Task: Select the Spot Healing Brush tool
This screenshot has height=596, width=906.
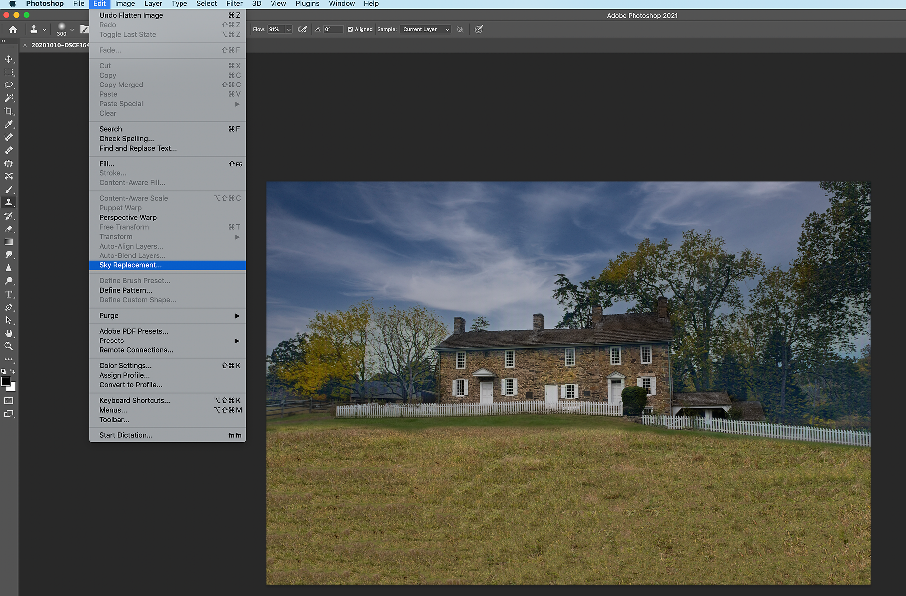Action: click(9, 137)
